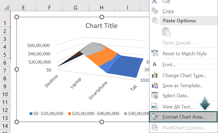Click the Laptop axis label
This screenshot has height=133, width=218.
click(76, 83)
